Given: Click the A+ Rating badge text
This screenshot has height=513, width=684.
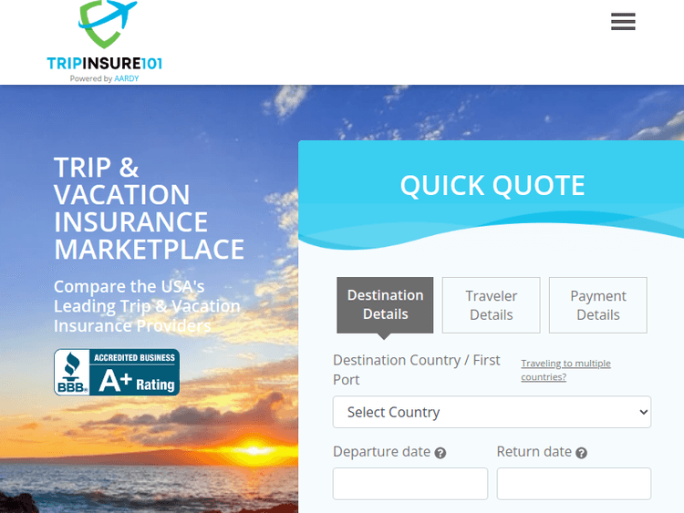Looking at the screenshot, I should pos(136,382).
